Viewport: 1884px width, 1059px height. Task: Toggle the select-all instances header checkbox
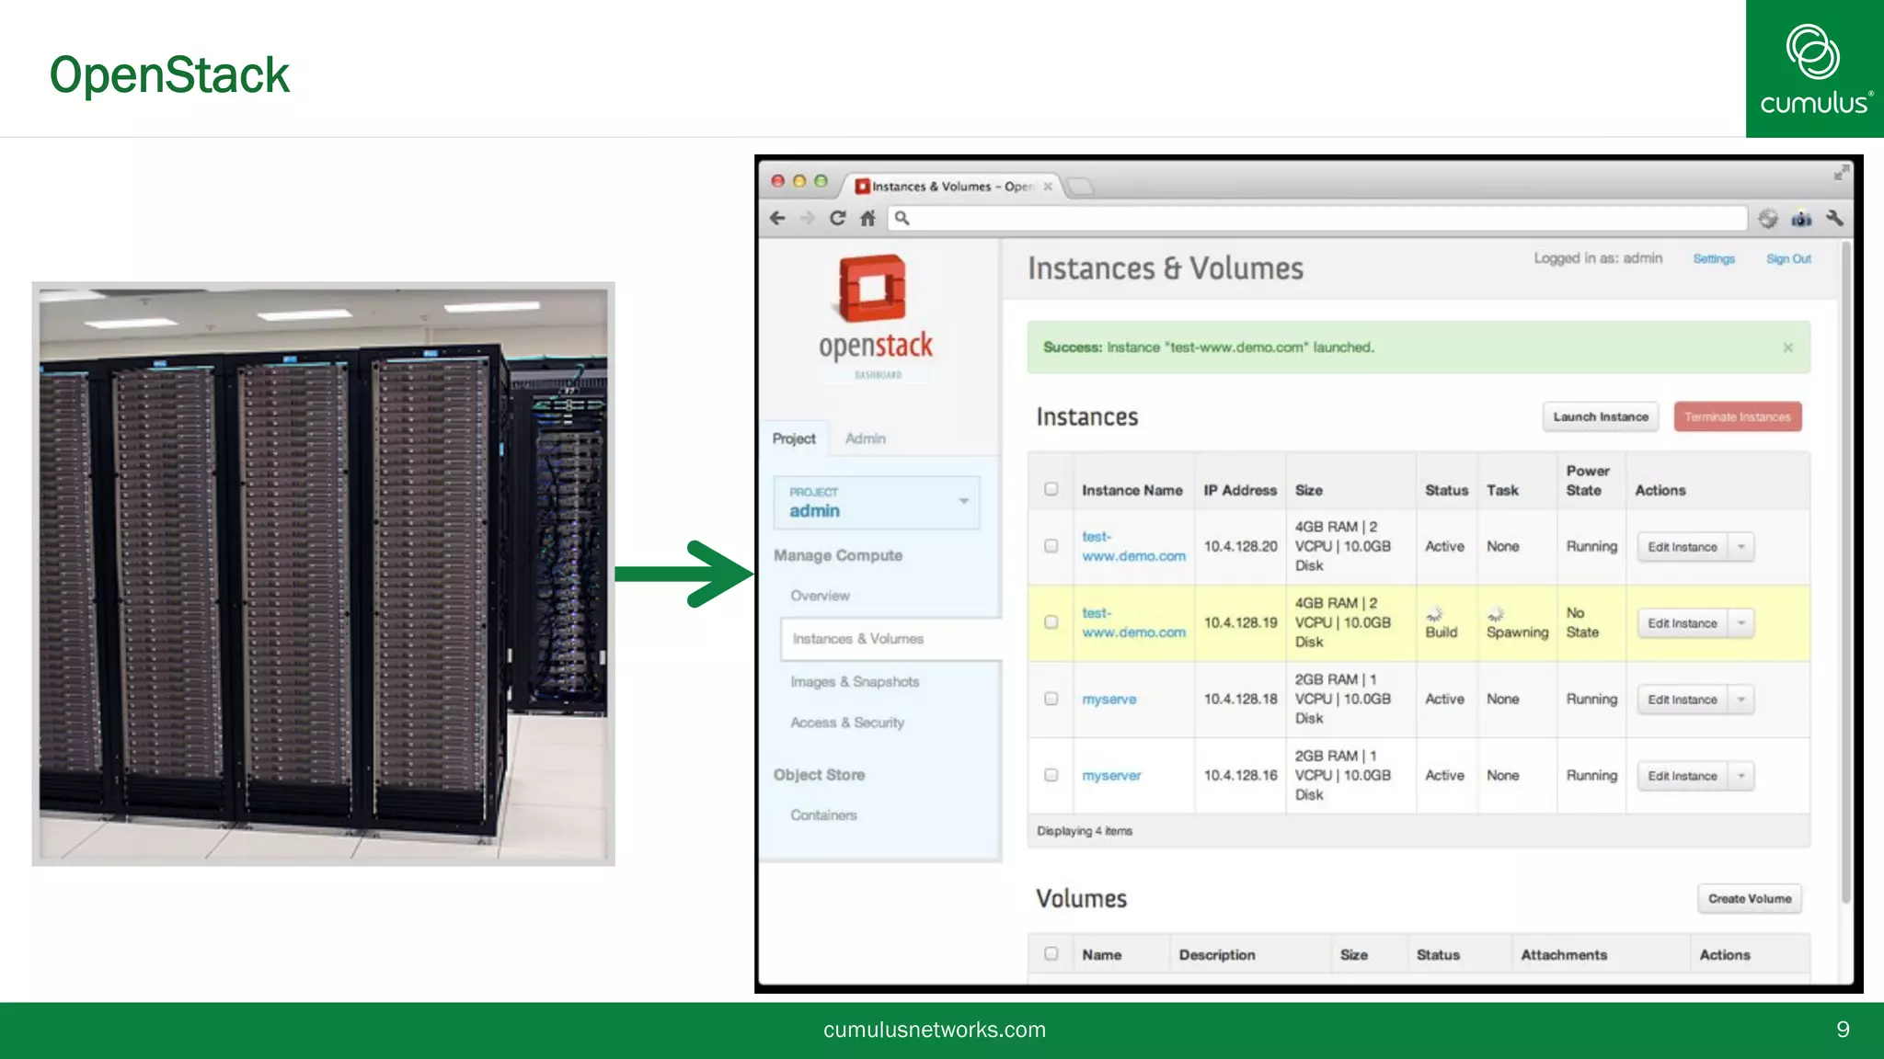click(1051, 489)
